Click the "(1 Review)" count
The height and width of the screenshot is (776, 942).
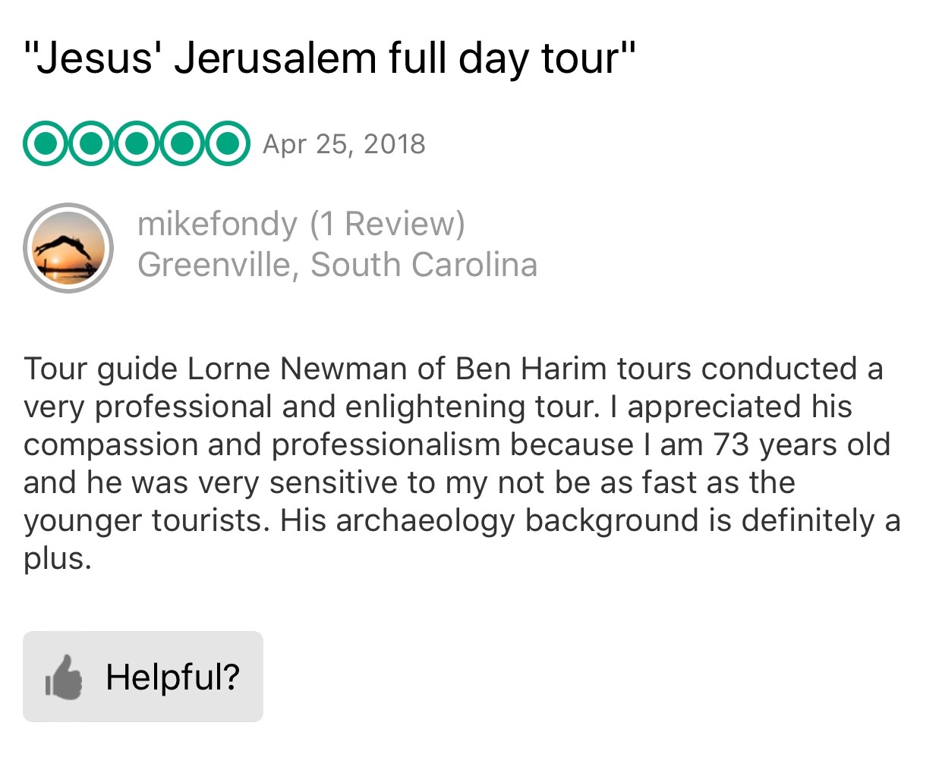(387, 224)
